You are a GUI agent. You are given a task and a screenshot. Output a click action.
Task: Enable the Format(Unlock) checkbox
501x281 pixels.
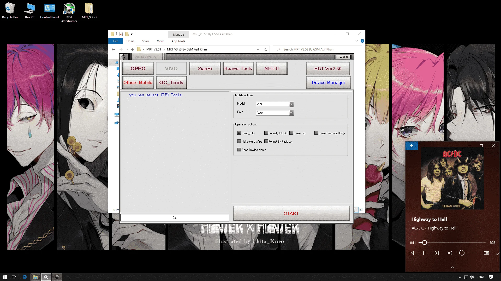(266, 133)
